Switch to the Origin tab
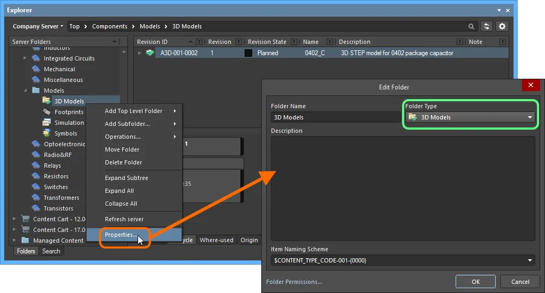Viewport: 545px width, 293px height. pos(249,240)
